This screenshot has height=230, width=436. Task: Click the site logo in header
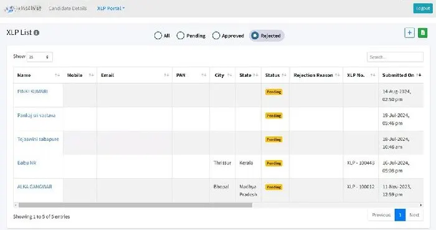pos(23,8)
